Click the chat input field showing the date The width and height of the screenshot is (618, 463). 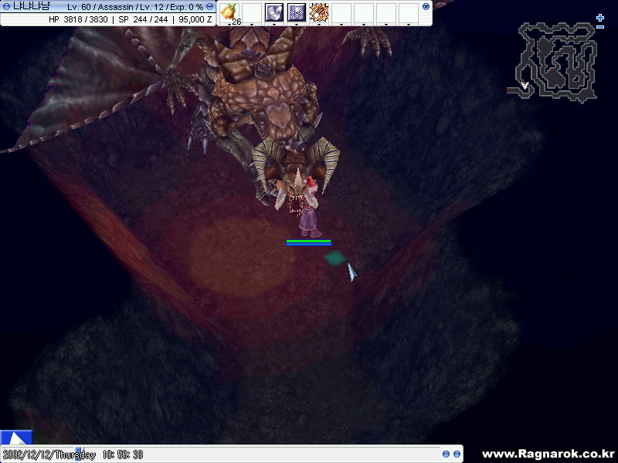[221, 455]
